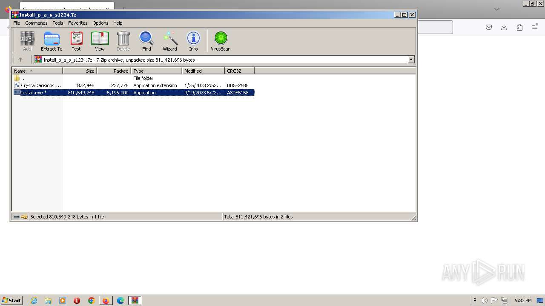Screen dimensions: 545x306
Task: Open the Commands menu
Action: (36, 23)
